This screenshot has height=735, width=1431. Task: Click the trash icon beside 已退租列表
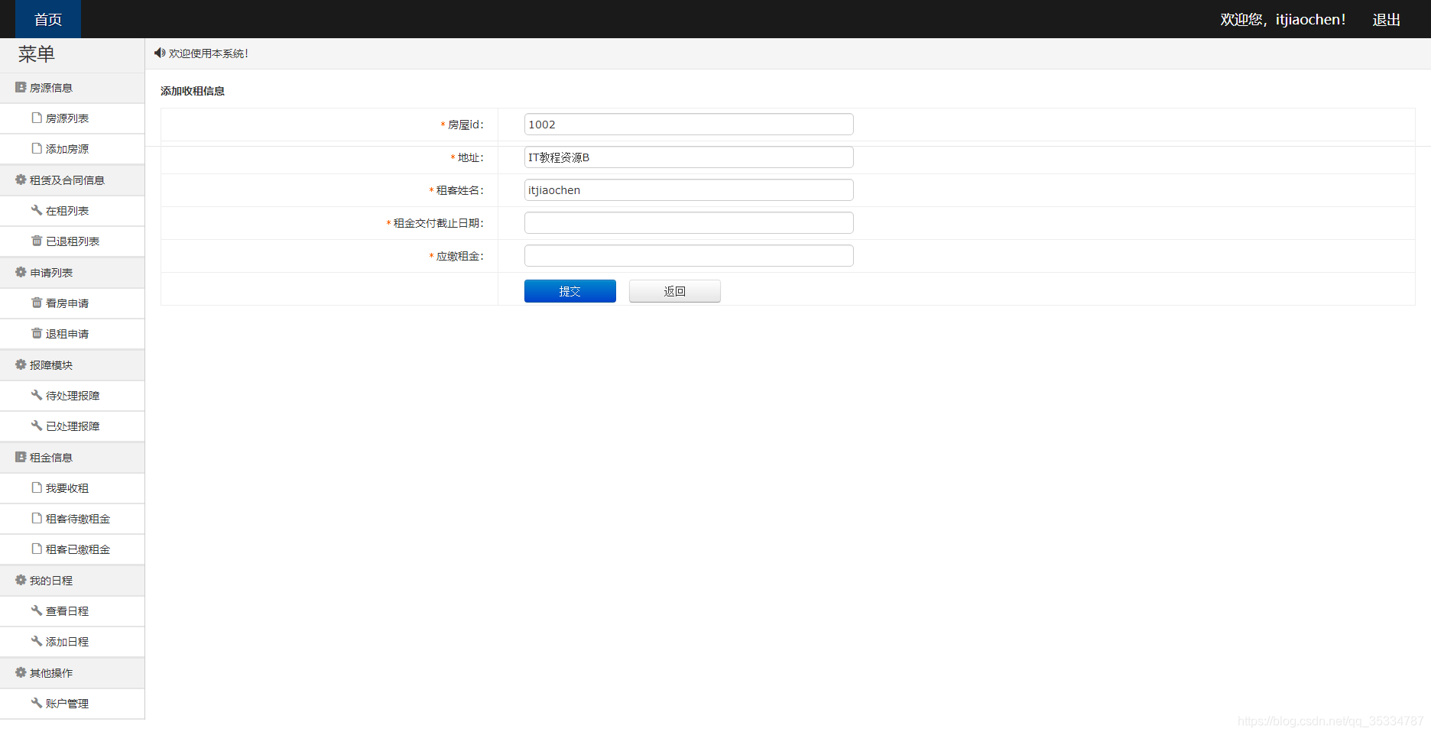tap(37, 241)
